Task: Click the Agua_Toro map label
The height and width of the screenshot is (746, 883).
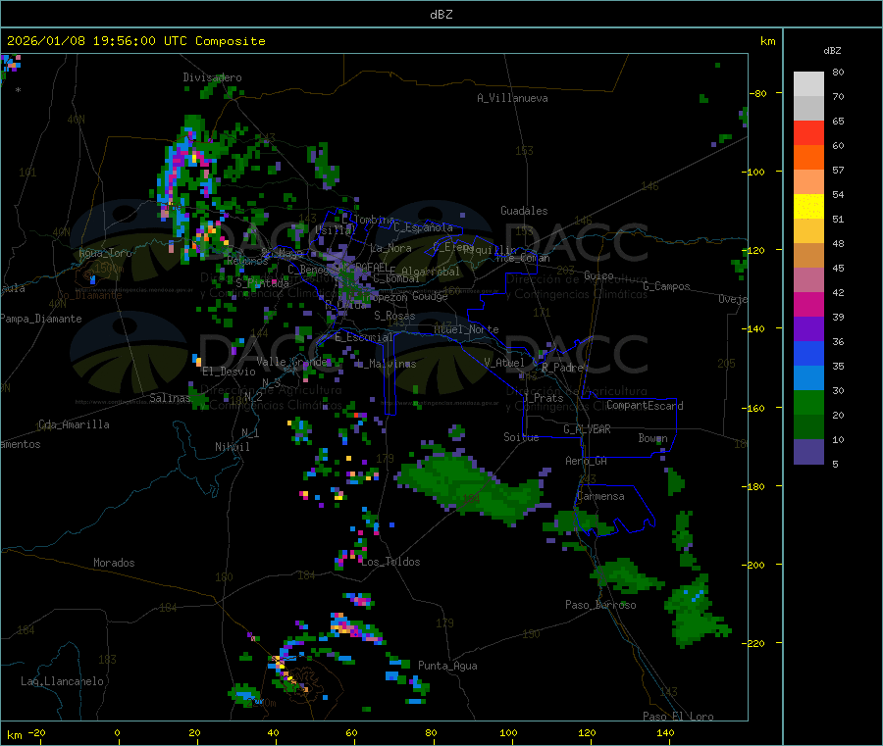Action: (105, 253)
